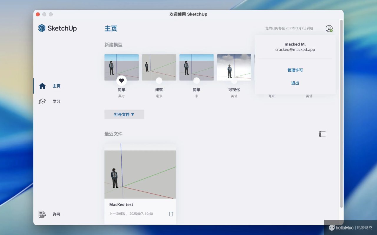The height and width of the screenshot is (235, 377).
Task: Click the last modified date 2025/8/7, 10:40
Action: (x=141, y=214)
